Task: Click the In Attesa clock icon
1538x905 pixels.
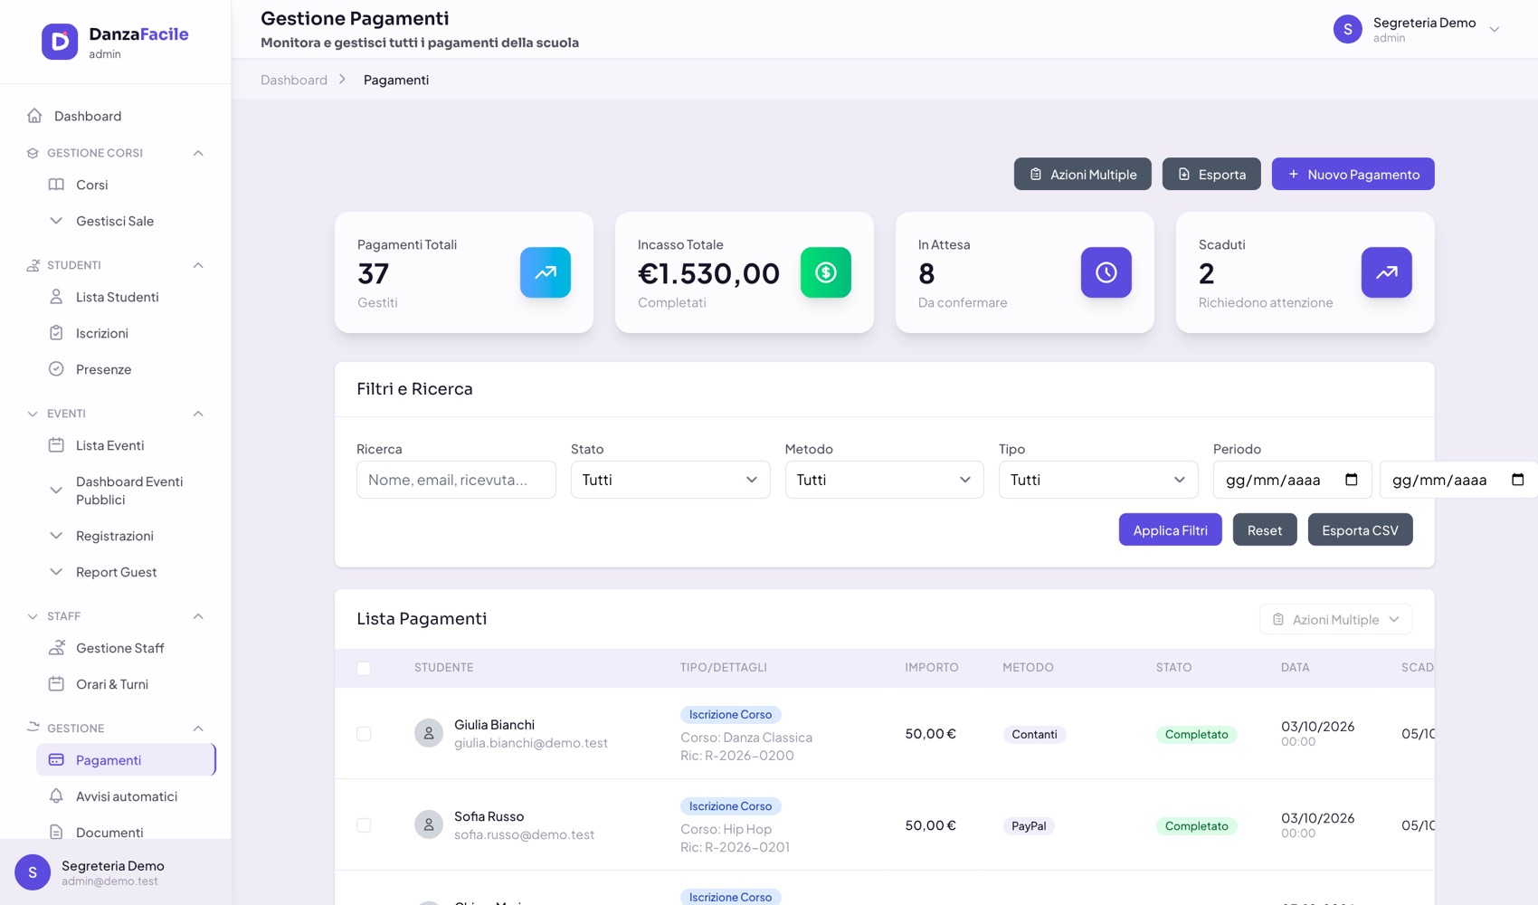Action: pos(1106,272)
